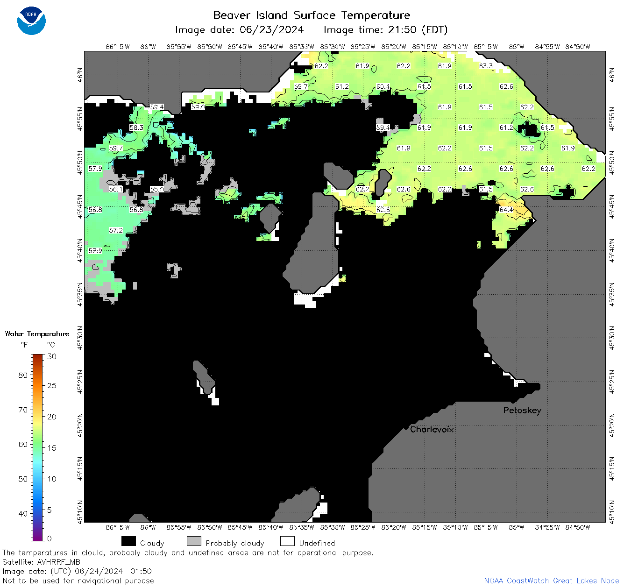Click the °C unit label on the scale

(x=51, y=345)
